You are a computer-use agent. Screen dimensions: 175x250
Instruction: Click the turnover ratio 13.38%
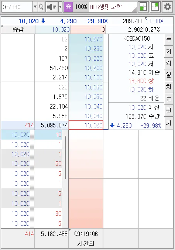(x=154, y=21)
